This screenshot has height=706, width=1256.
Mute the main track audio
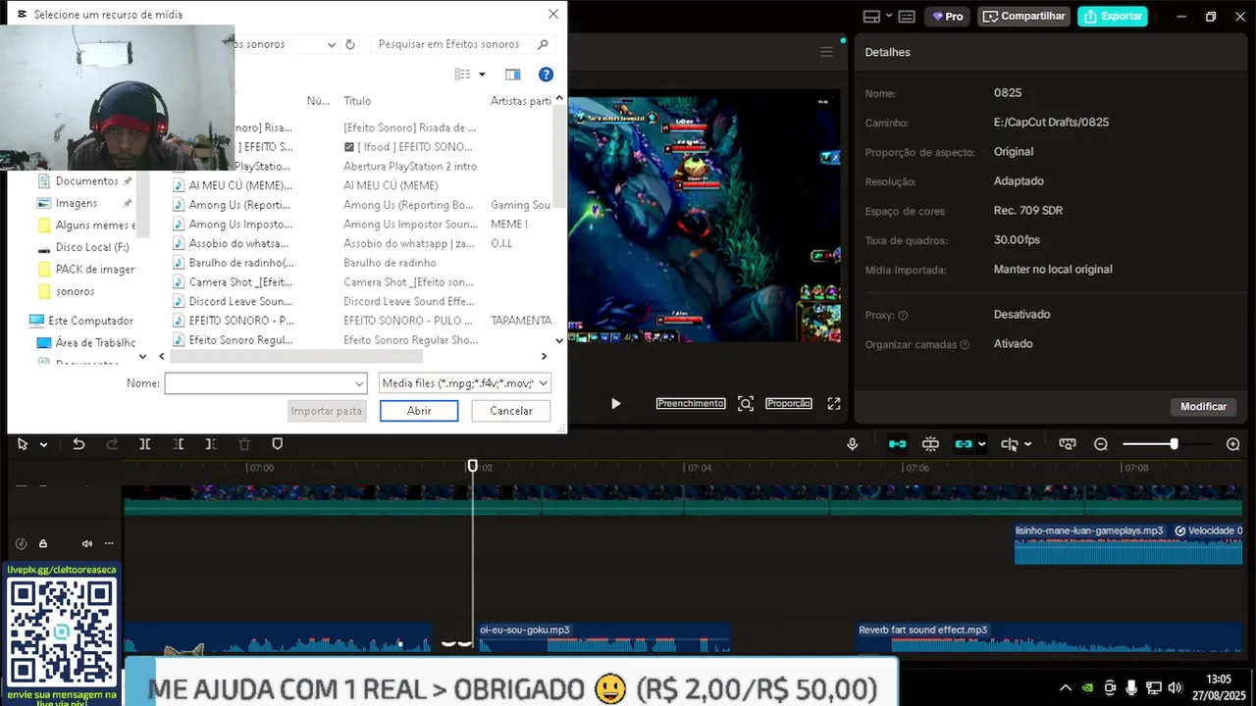tap(86, 543)
